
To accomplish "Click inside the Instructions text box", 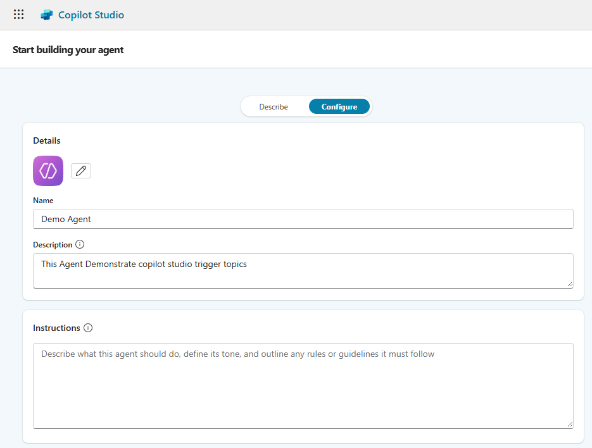I will 303,386.
